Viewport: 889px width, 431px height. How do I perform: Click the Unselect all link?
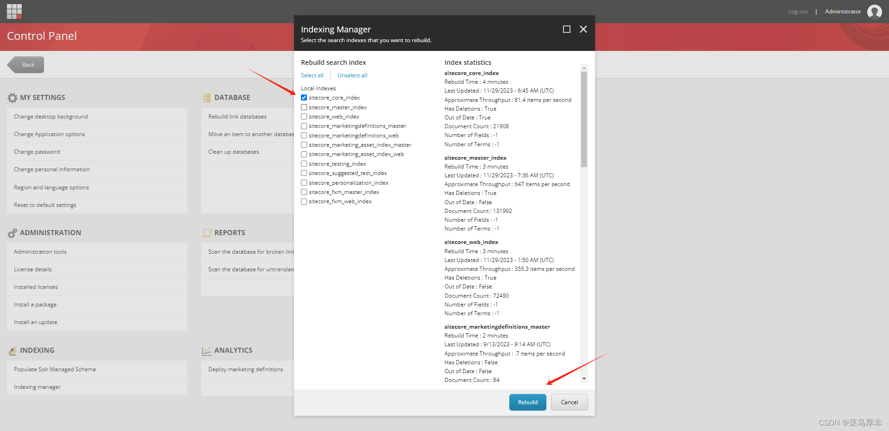click(352, 75)
